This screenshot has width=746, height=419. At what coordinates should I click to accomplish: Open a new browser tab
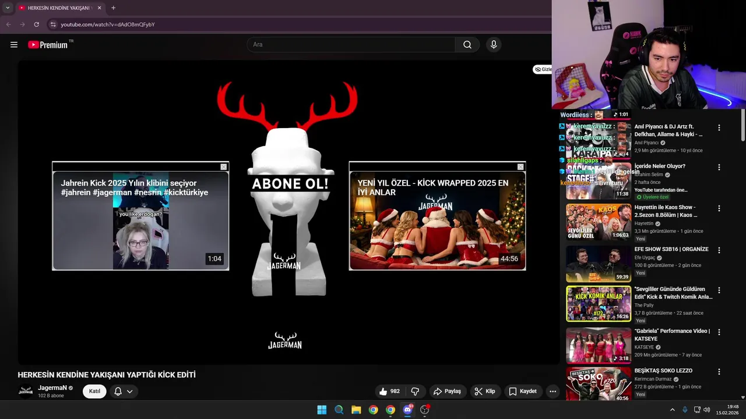coord(113,8)
